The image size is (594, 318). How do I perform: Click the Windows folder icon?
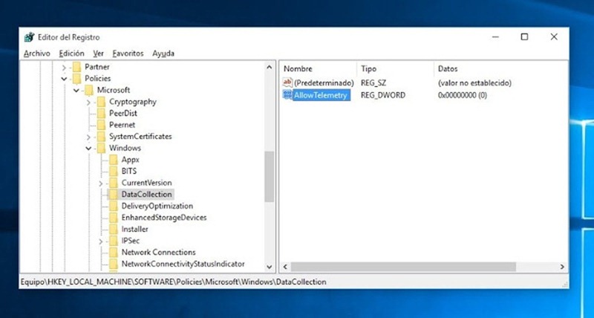click(x=101, y=148)
